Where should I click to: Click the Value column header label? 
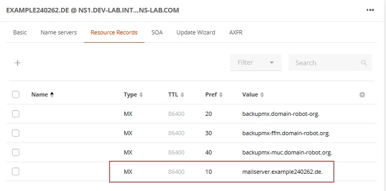(x=250, y=94)
